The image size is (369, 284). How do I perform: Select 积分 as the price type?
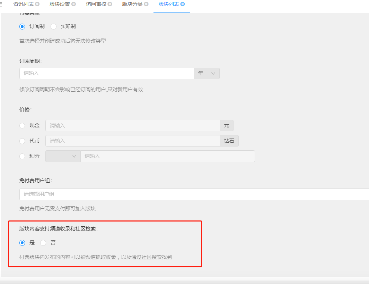click(22, 156)
